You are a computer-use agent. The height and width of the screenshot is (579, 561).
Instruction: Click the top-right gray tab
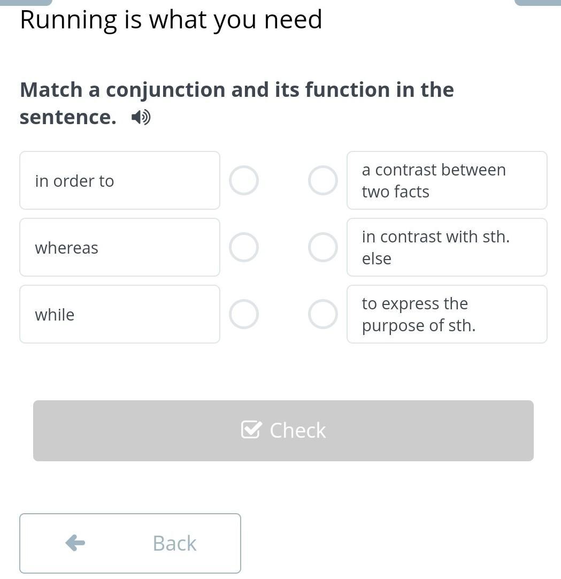tap(538, 2)
